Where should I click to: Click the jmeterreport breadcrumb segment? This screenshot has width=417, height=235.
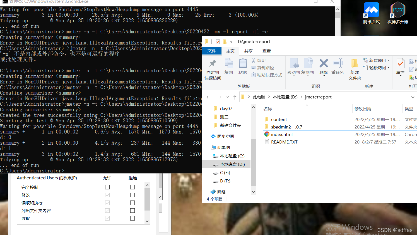[318, 97]
